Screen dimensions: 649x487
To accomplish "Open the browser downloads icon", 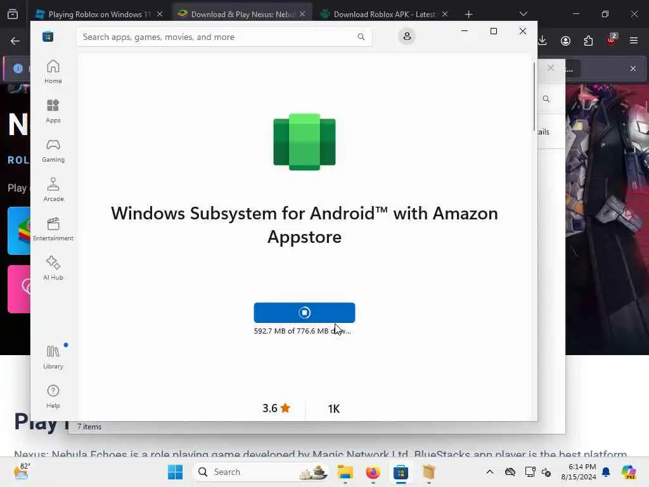I will [x=543, y=41].
